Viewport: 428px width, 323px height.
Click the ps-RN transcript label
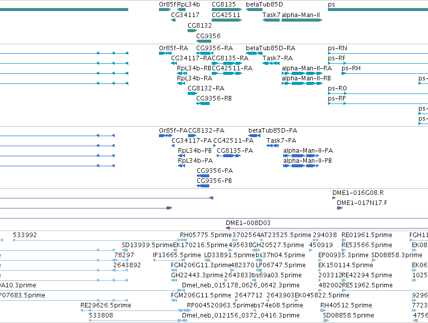(337, 48)
